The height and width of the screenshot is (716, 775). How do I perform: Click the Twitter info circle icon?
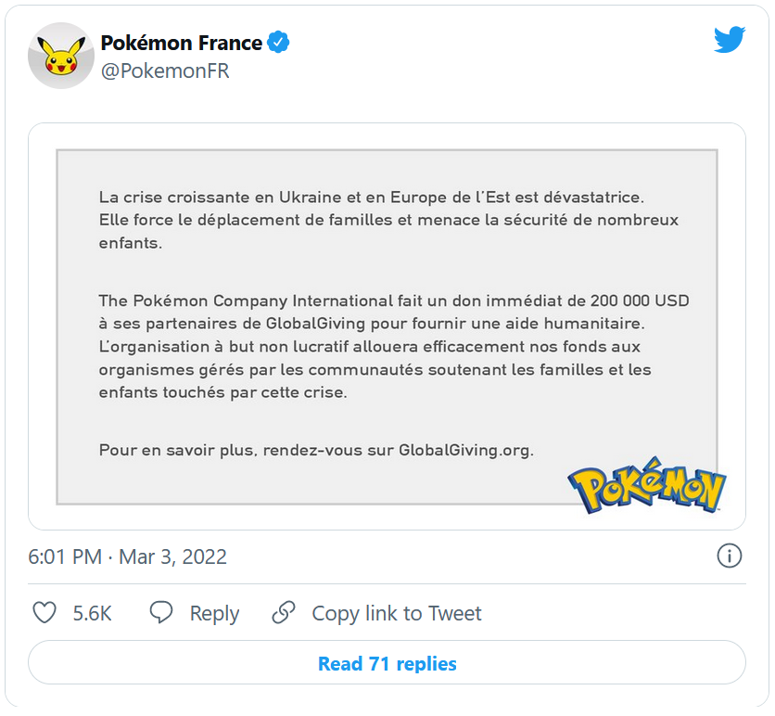pyautogui.click(x=730, y=556)
